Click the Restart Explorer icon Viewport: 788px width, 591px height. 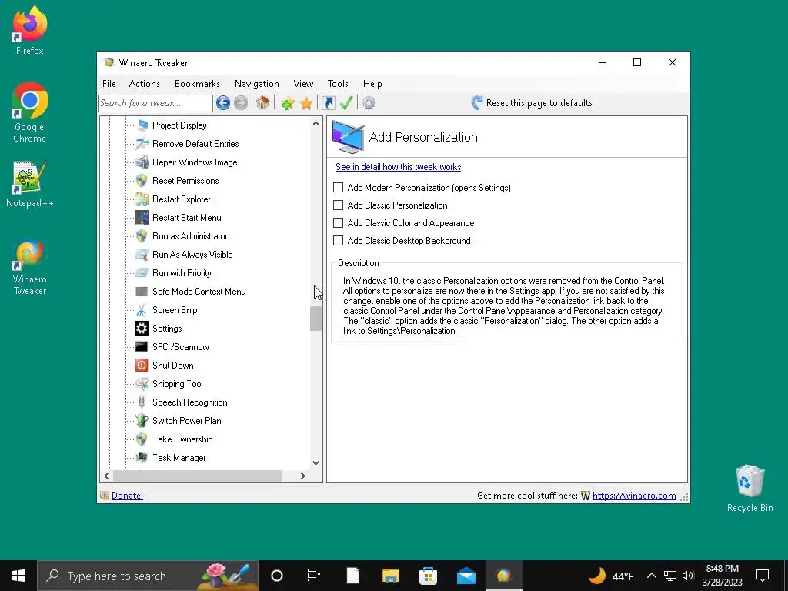coord(142,199)
